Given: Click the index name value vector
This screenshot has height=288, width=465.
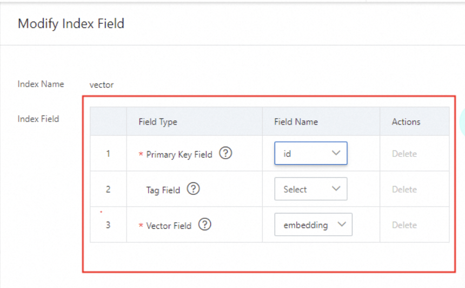Looking at the screenshot, I should [x=102, y=85].
